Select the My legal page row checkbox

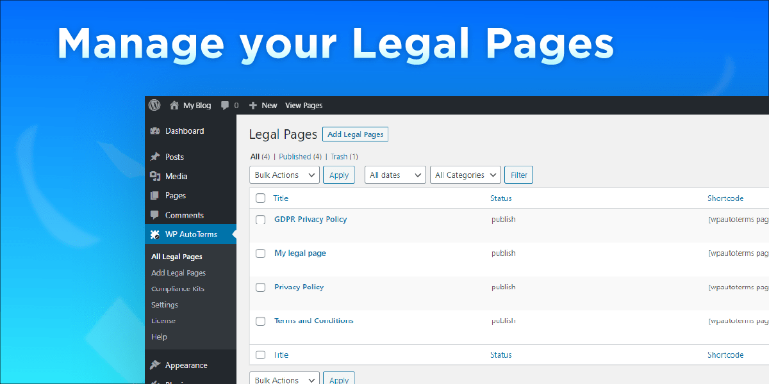coord(260,253)
